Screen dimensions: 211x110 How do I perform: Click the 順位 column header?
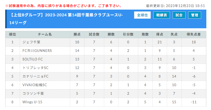click(12, 35)
